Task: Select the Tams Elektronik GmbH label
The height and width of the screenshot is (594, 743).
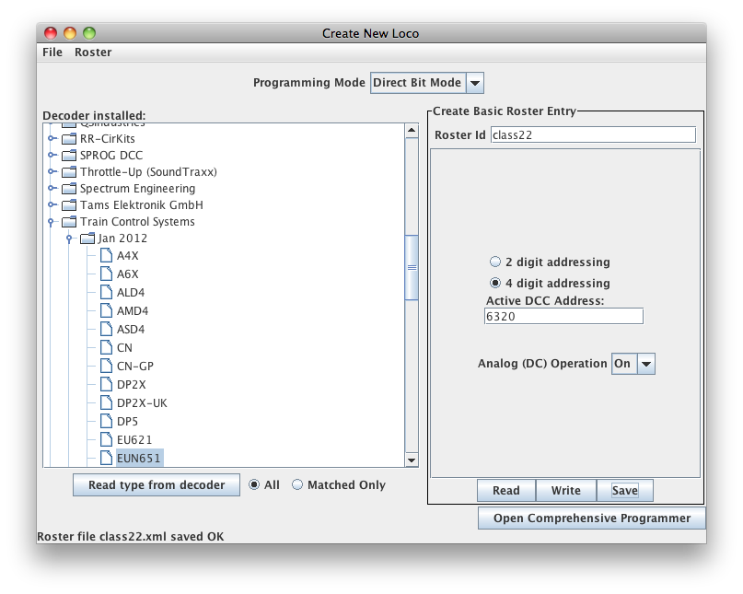Action: (x=141, y=205)
